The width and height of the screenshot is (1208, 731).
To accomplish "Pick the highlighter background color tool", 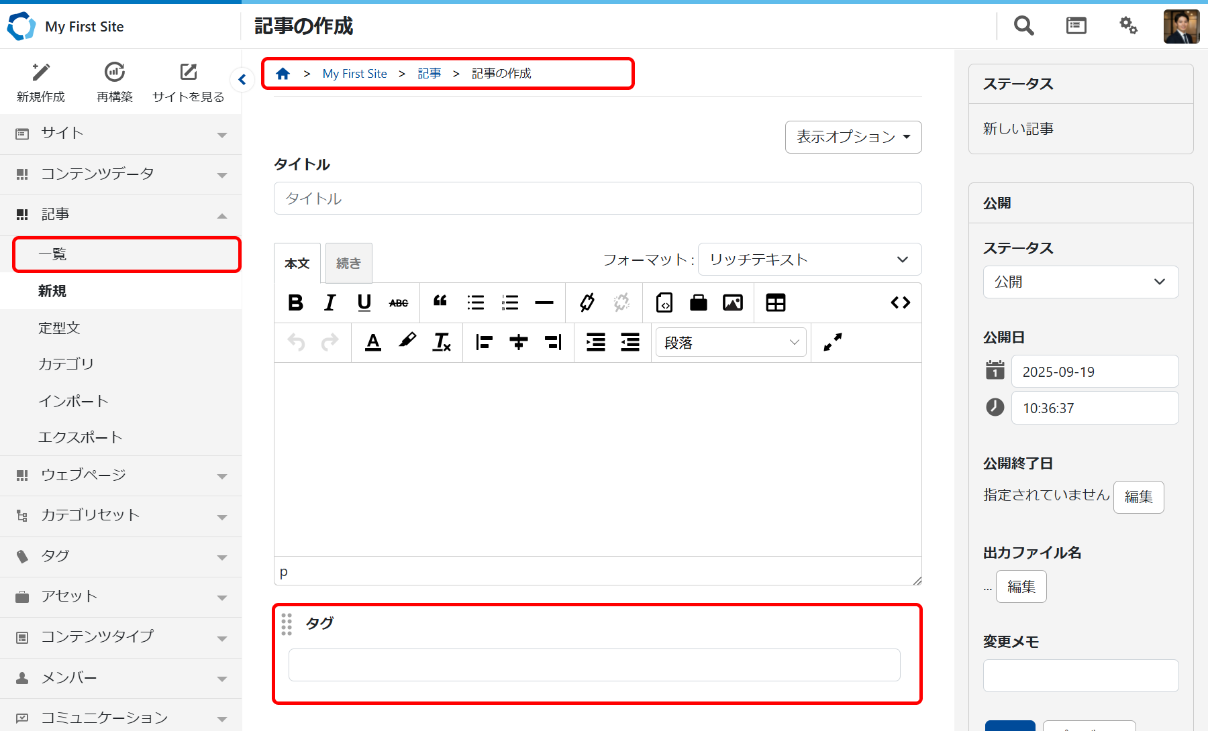I will (x=407, y=342).
